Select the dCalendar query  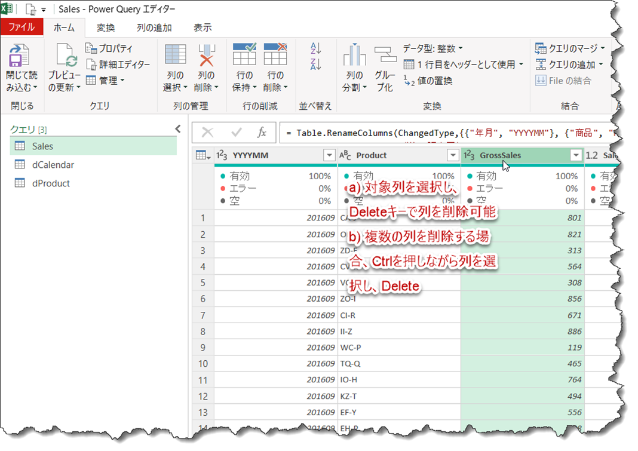point(93,164)
